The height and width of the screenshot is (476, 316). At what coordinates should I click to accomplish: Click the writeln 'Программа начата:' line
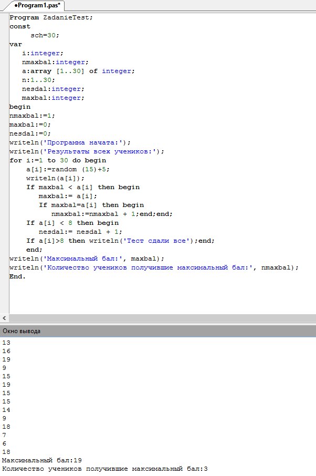(70, 143)
